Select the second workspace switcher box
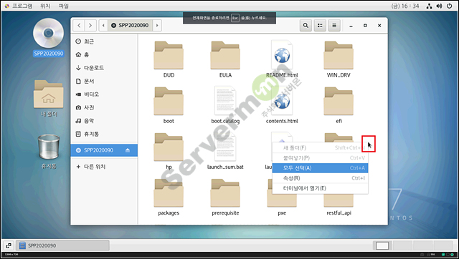This screenshot has height=259, width=459. pos(402,245)
